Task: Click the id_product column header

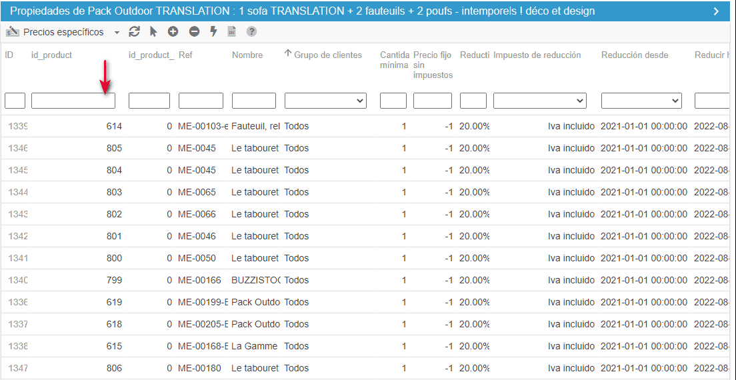Action: [52, 55]
